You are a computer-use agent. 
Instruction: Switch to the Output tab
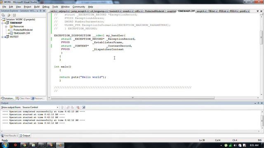click(x=25, y=136)
